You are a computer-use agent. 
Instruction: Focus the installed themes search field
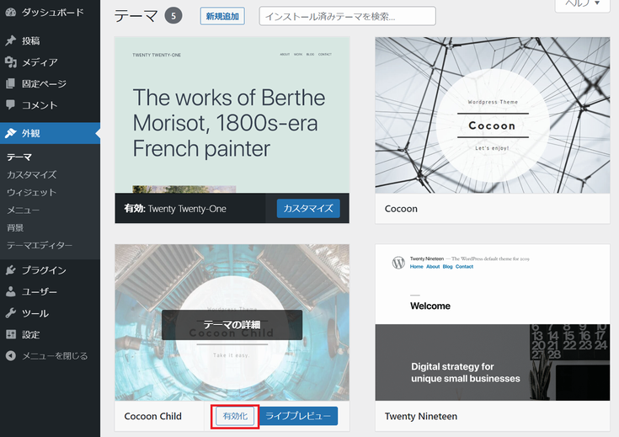pyautogui.click(x=347, y=16)
